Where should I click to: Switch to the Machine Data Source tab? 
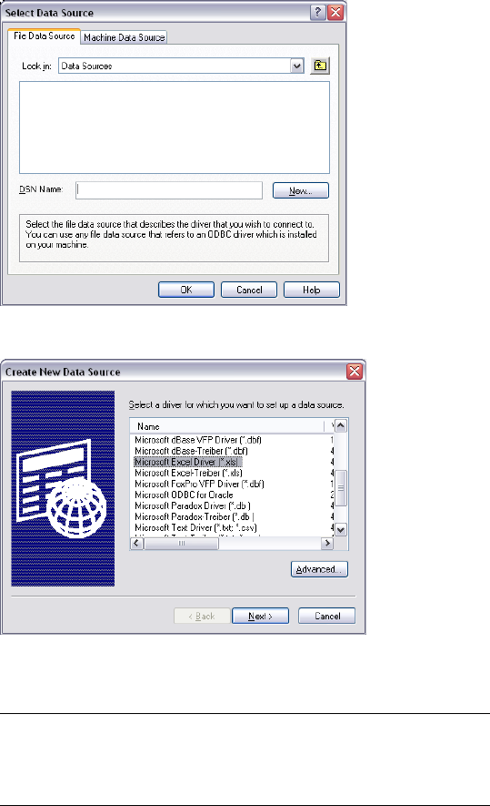[x=125, y=37]
